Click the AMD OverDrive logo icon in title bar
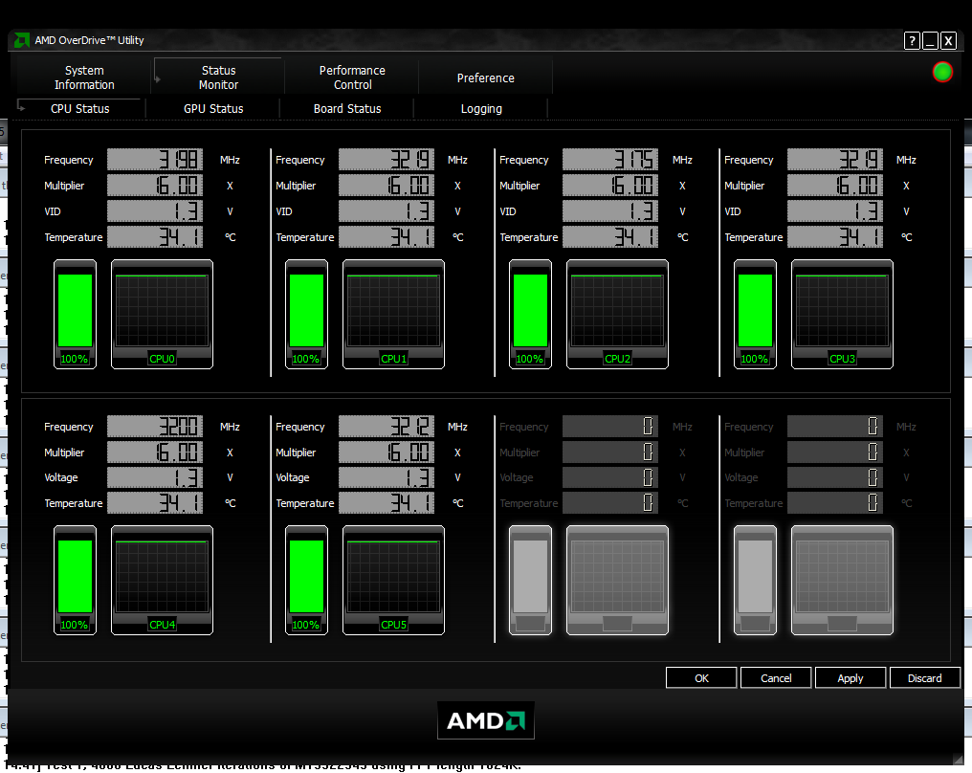This screenshot has height=773, width=972. click(21, 40)
